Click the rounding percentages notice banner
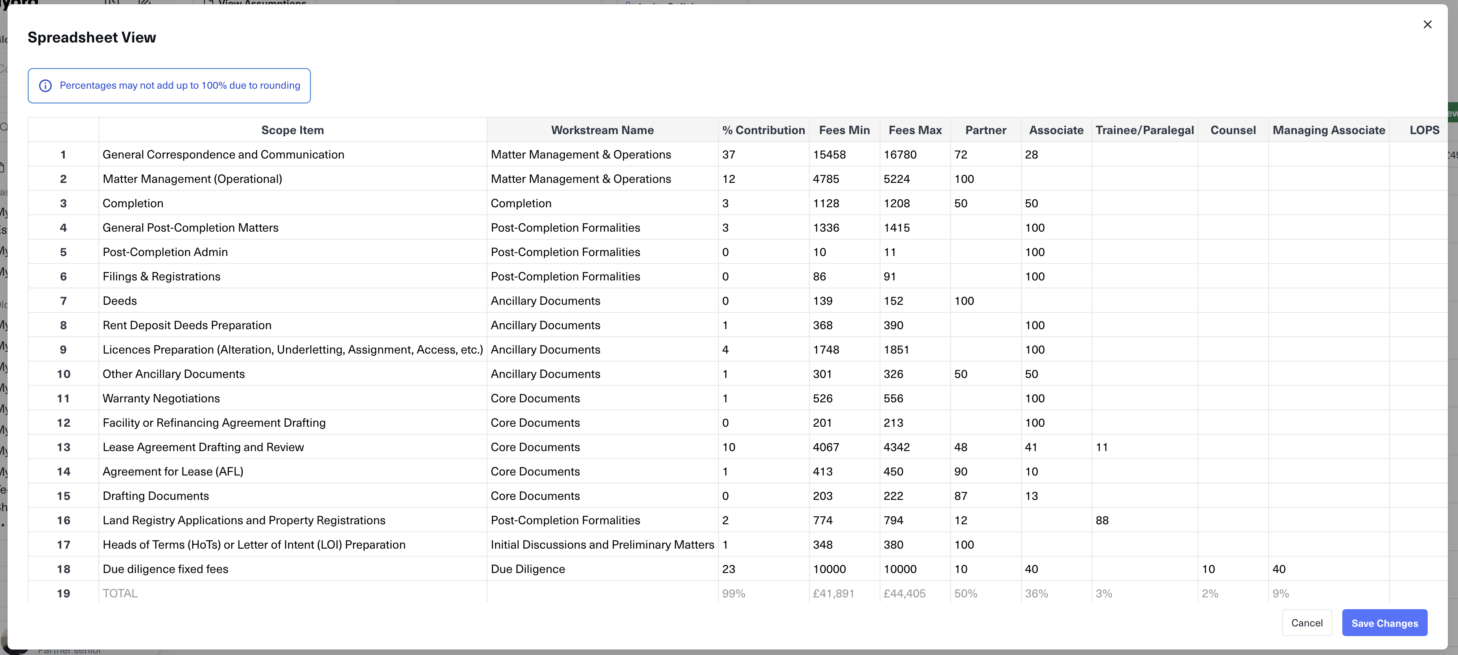This screenshot has width=1458, height=655. (x=169, y=85)
